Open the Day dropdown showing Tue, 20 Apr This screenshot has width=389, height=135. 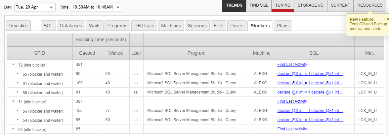point(35,7)
